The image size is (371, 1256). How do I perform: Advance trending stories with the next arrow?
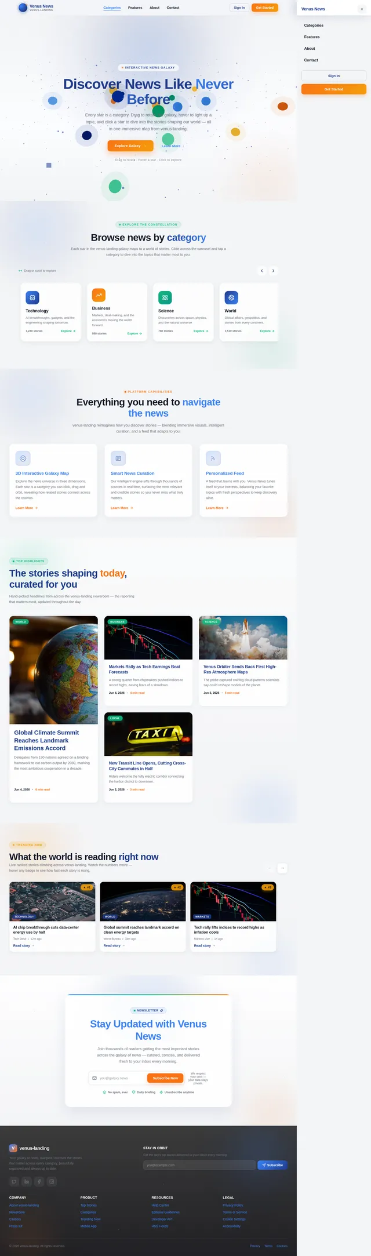tap(282, 868)
